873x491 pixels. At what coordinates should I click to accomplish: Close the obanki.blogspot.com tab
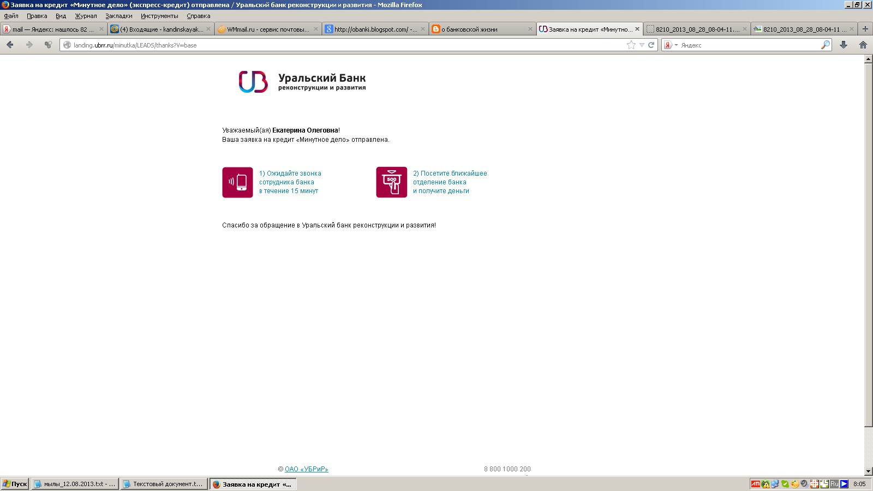[422, 29]
